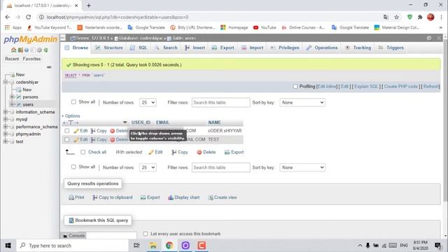The height and width of the screenshot is (252, 448).
Task: Open Camtasia red icon in taskbar
Action: pyautogui.click(x=202, y=246)
